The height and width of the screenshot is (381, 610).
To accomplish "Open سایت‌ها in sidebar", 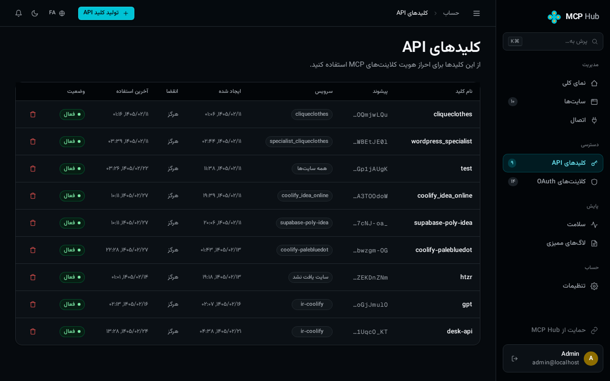I will [x=553, y=101].
